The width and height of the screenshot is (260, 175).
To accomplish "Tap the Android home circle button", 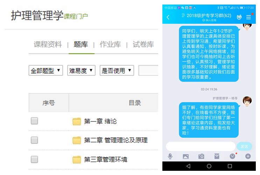I will (x=209, y=166).
